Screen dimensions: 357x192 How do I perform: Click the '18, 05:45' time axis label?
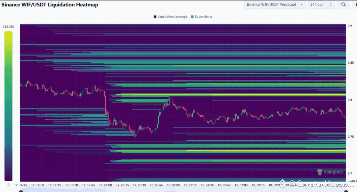coord(224,185)
